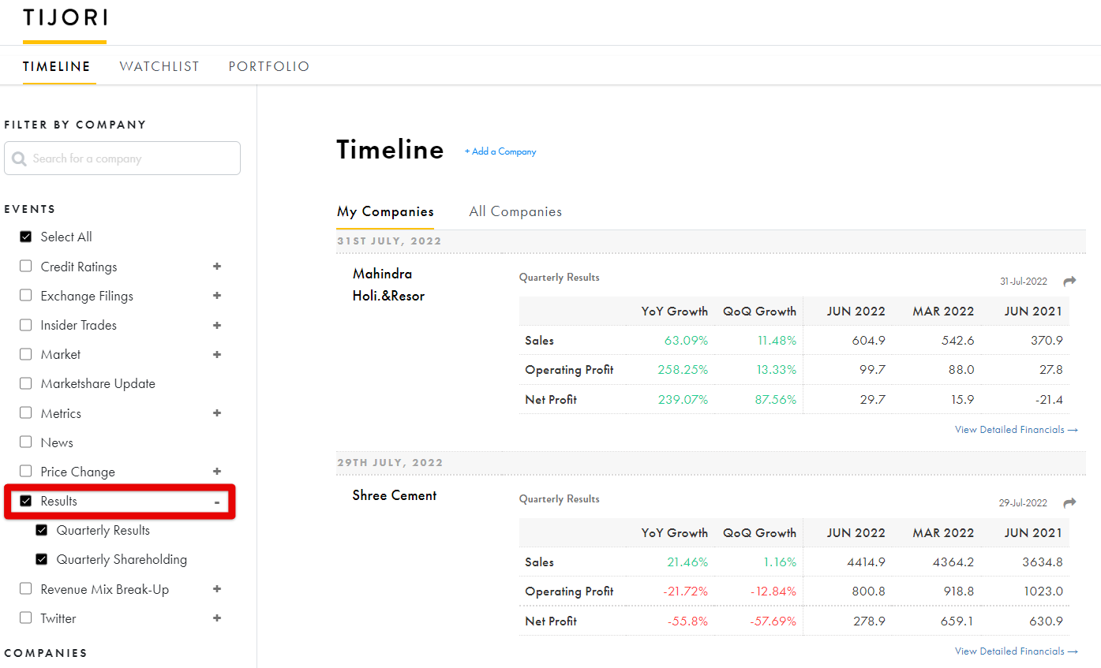View Detailed Financials for Shree Cement
Screen dimensions: 1101x668
1016,651
